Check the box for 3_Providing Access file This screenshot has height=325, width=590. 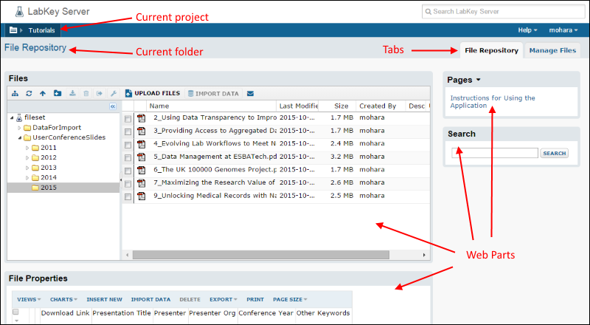(x=128, y=131)
